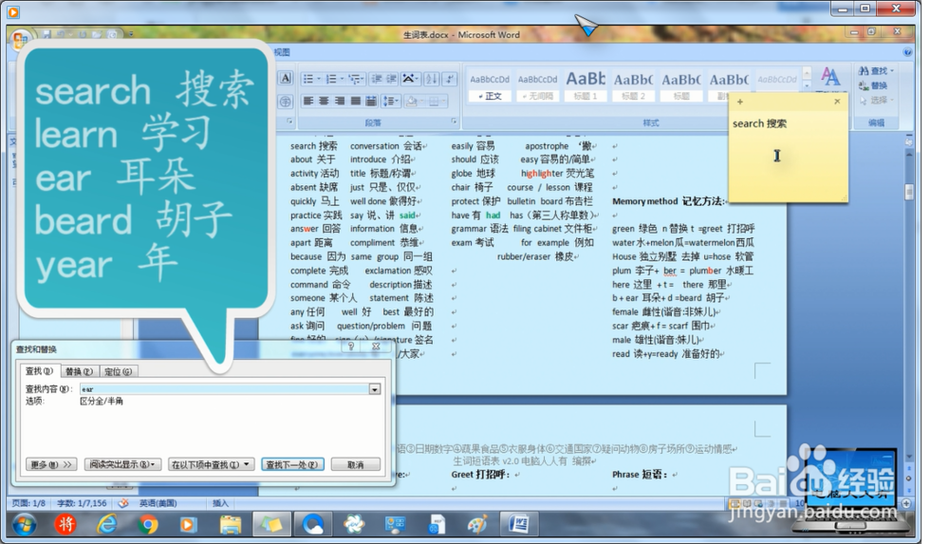
Task: Click inside the sticky note text area
Action: tap(787, 156)
